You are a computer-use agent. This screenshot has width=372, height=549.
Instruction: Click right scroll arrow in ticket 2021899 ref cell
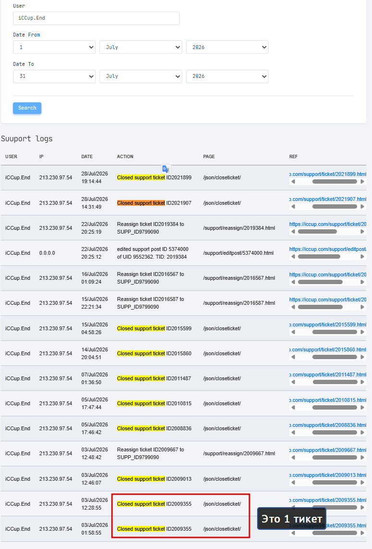pyautogui.click(x=362, y=181)
